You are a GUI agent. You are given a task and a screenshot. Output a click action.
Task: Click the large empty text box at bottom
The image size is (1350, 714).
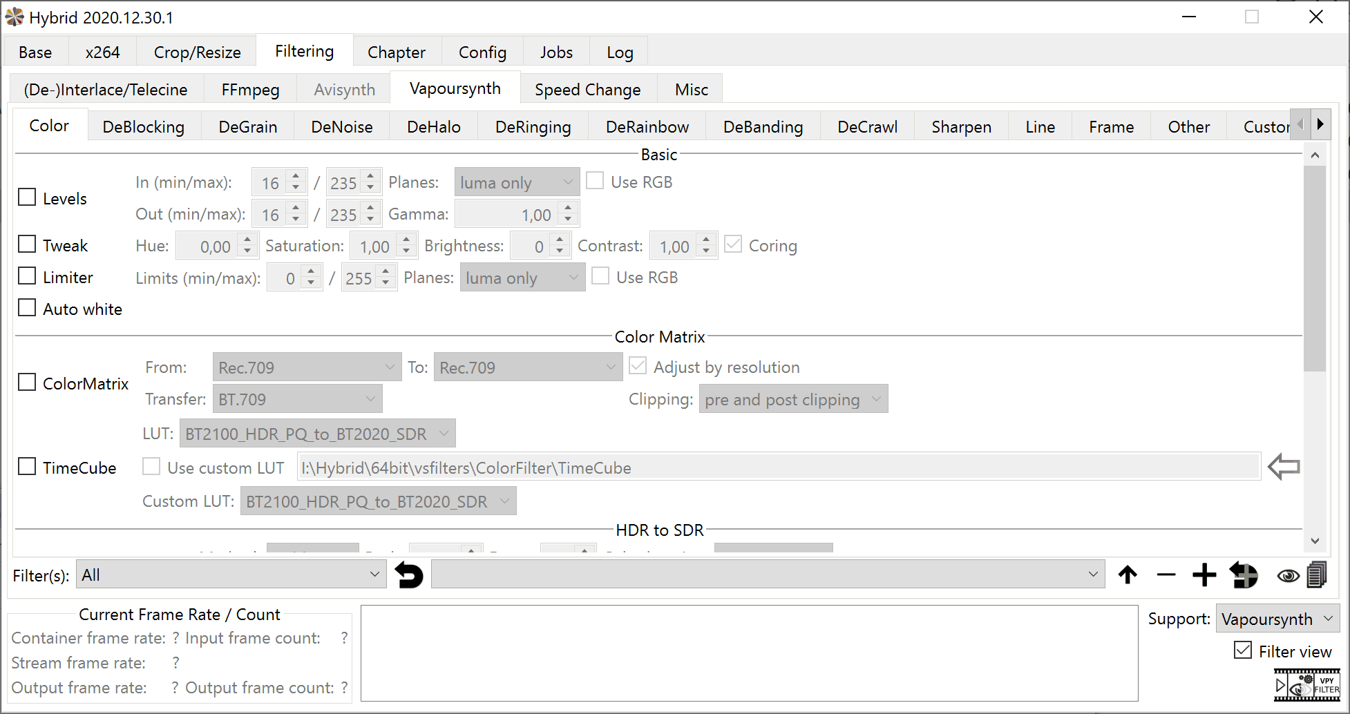749,653
